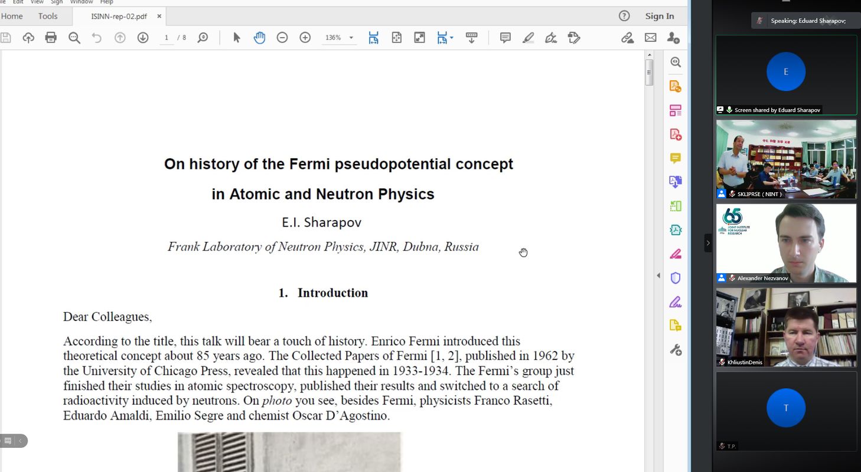This screenshot has height=472, width=861.
Task: Click the draw signature pen icon
Action: 551,38
